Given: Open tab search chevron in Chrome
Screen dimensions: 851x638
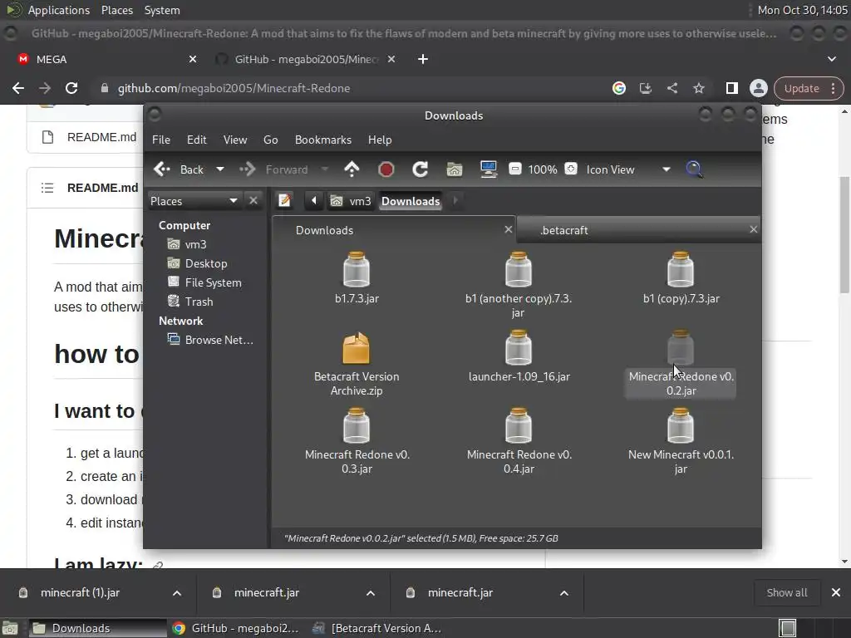Looking at the screenshot, I should tap(831, 59).
